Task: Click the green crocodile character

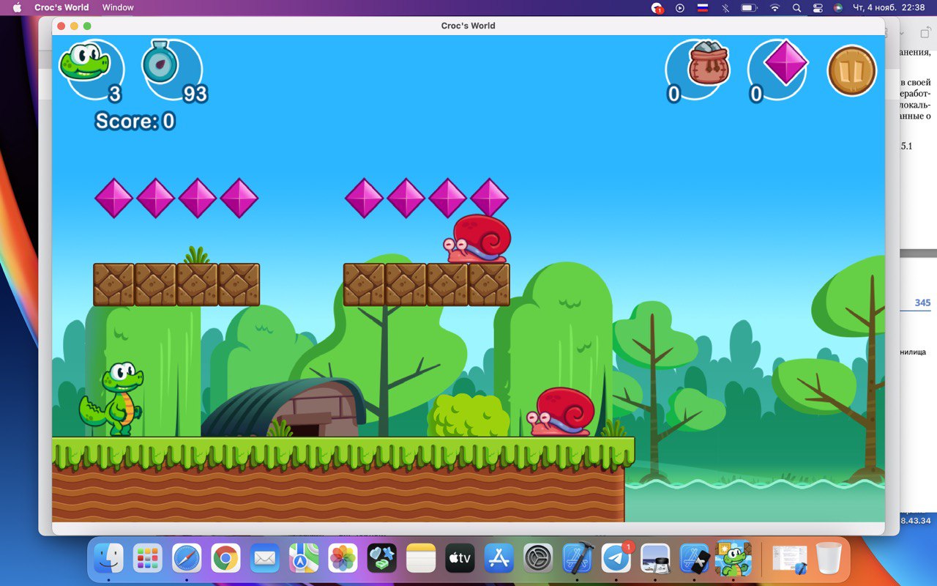Action: click(x=112, y=399)
